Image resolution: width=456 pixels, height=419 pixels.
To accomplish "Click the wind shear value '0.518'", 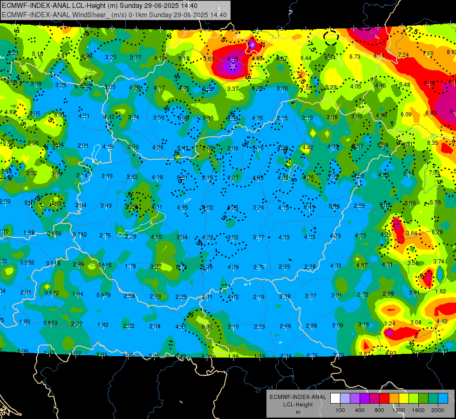I will 54,264.
